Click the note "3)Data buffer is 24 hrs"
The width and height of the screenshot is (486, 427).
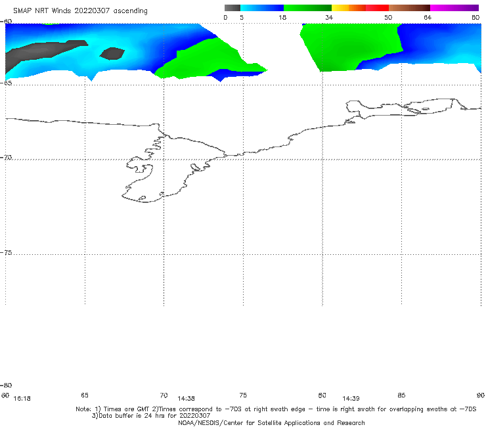coord(151,416)
